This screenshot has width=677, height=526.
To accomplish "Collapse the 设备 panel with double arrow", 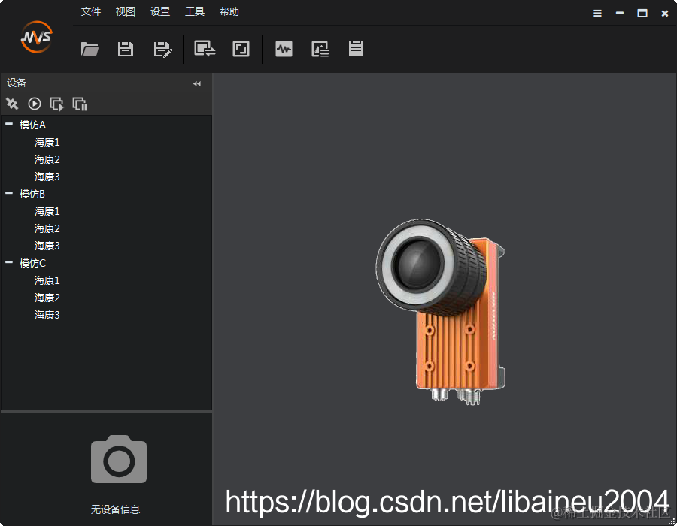I will [197, 83].
